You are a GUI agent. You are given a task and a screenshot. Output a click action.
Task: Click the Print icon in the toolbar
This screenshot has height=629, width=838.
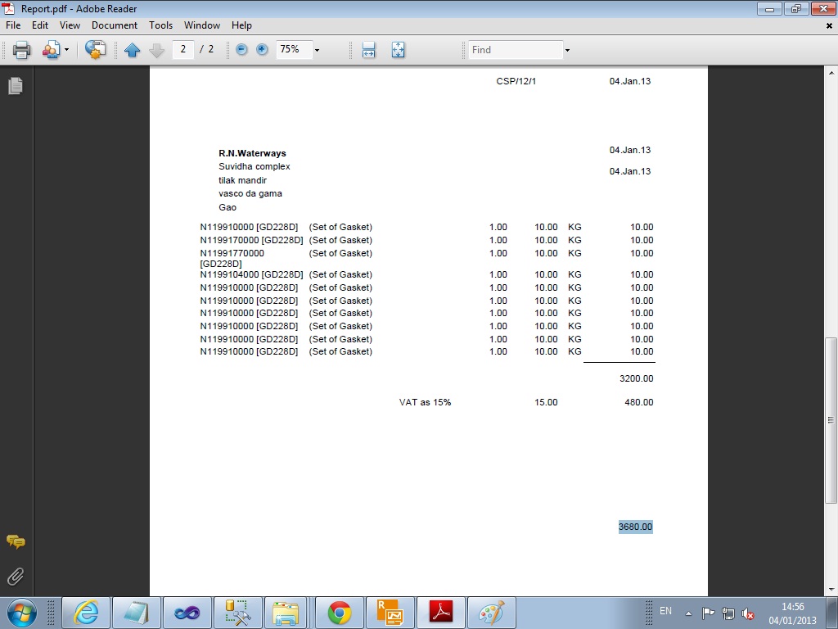coord(21,50)
